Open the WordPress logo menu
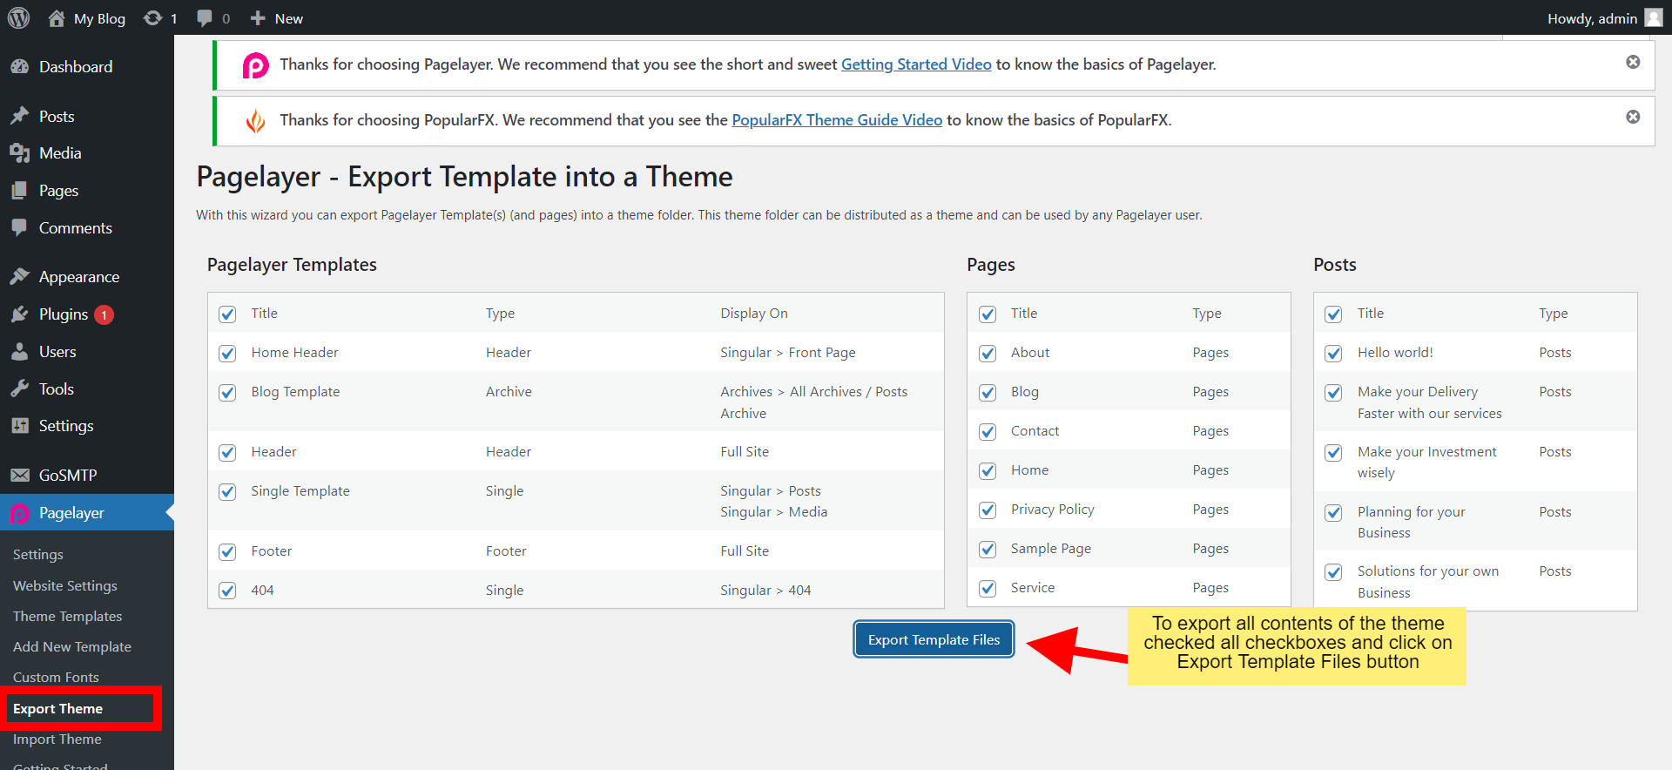This screenshot has width=1672, height=770. point(18,18)
